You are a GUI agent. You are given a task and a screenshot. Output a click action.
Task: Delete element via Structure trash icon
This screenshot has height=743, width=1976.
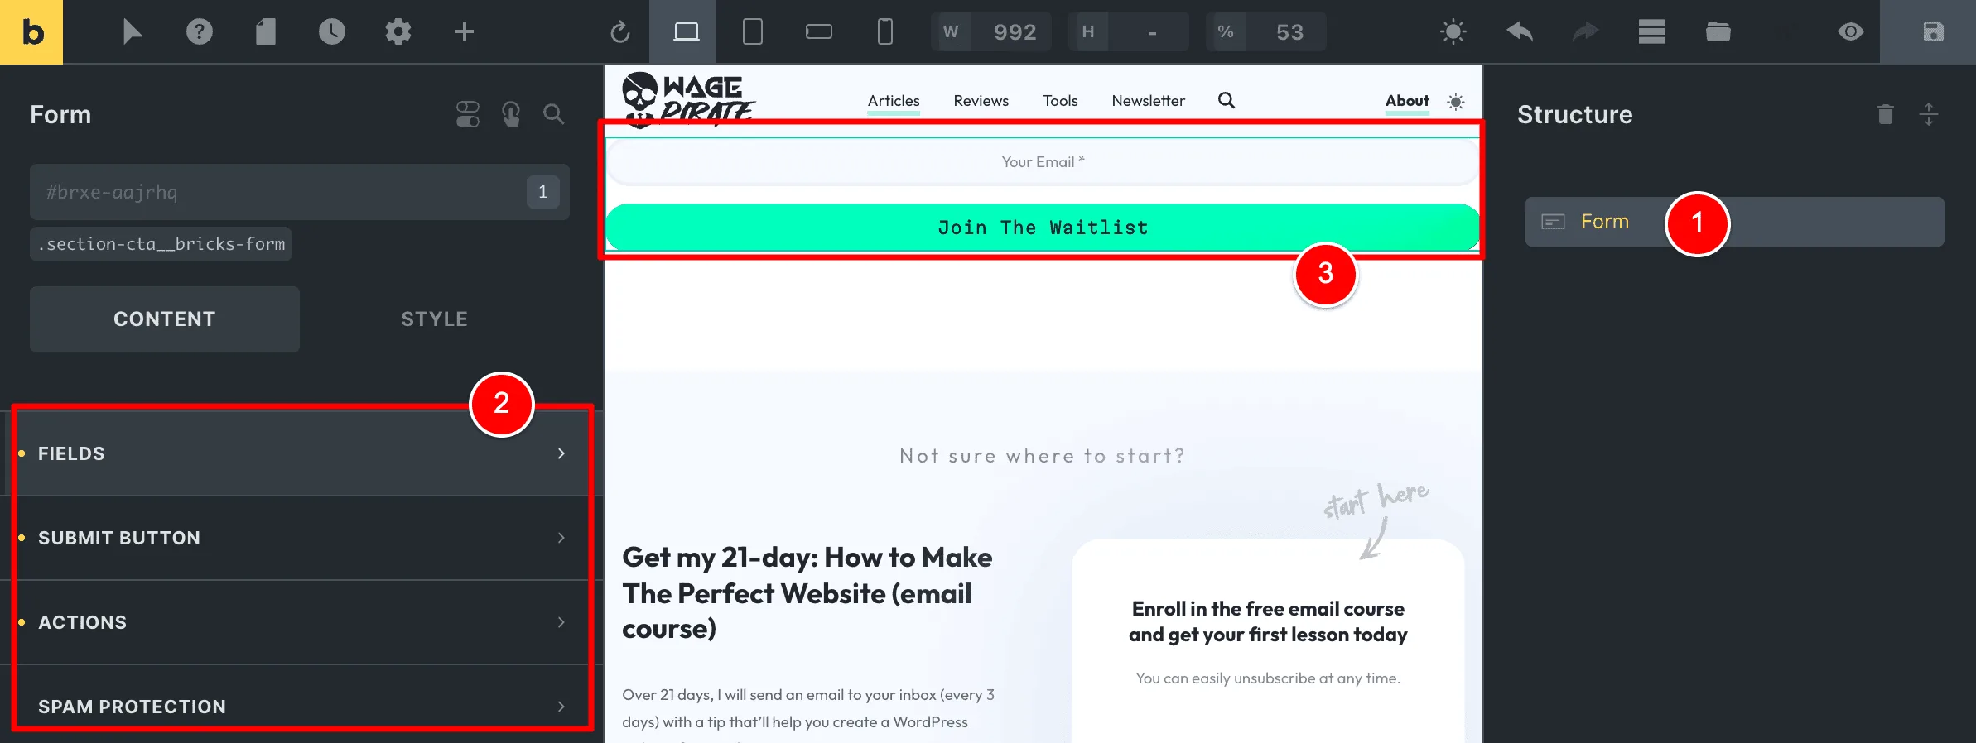[x=1886, y=114]
